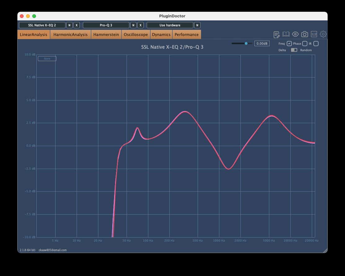Switch to the LinearAnalysis tab
The image size is (345, 276).
[x=34, y=34]
